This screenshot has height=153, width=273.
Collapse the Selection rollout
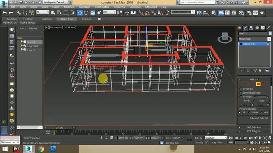[x=254, y=79]
